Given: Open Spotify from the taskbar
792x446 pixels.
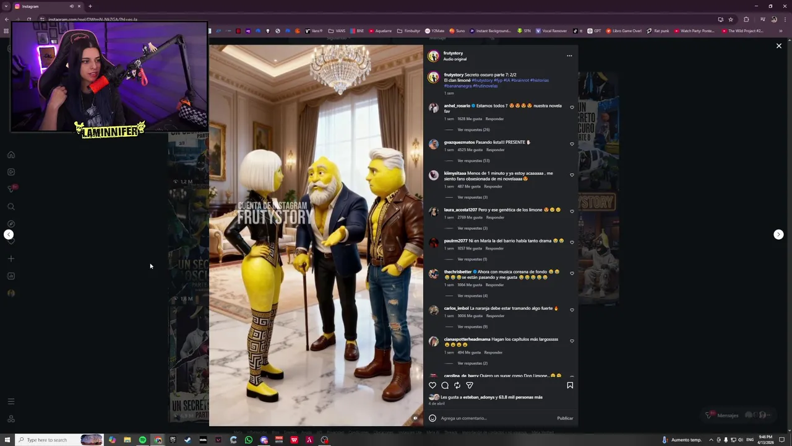Looking at the screenshot, I should [142, 440].
